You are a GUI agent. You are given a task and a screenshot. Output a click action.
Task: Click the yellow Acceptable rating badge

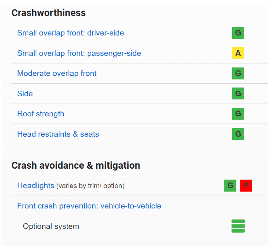pyautogui.click(x=238, y=53)
